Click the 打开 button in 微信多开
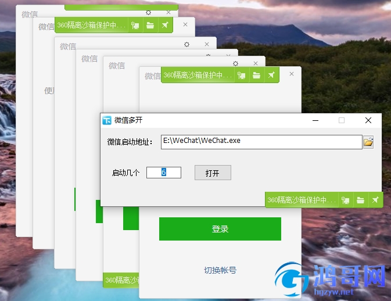The height and width of the screenshot is (301, 391). [x=213, y=173]
